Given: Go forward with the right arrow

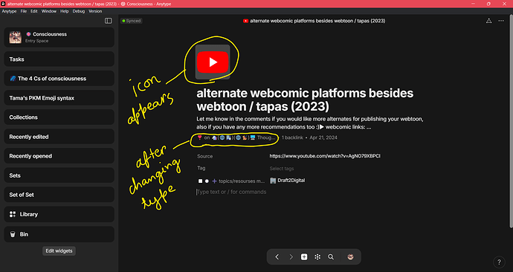Looking at the screenshot, I should pos(291,257).
